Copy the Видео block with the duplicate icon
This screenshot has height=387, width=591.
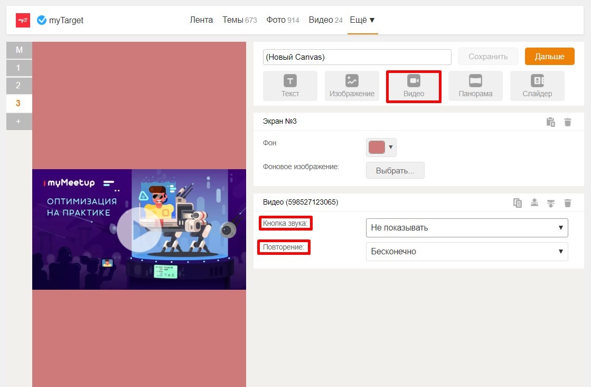pos(518,202)
